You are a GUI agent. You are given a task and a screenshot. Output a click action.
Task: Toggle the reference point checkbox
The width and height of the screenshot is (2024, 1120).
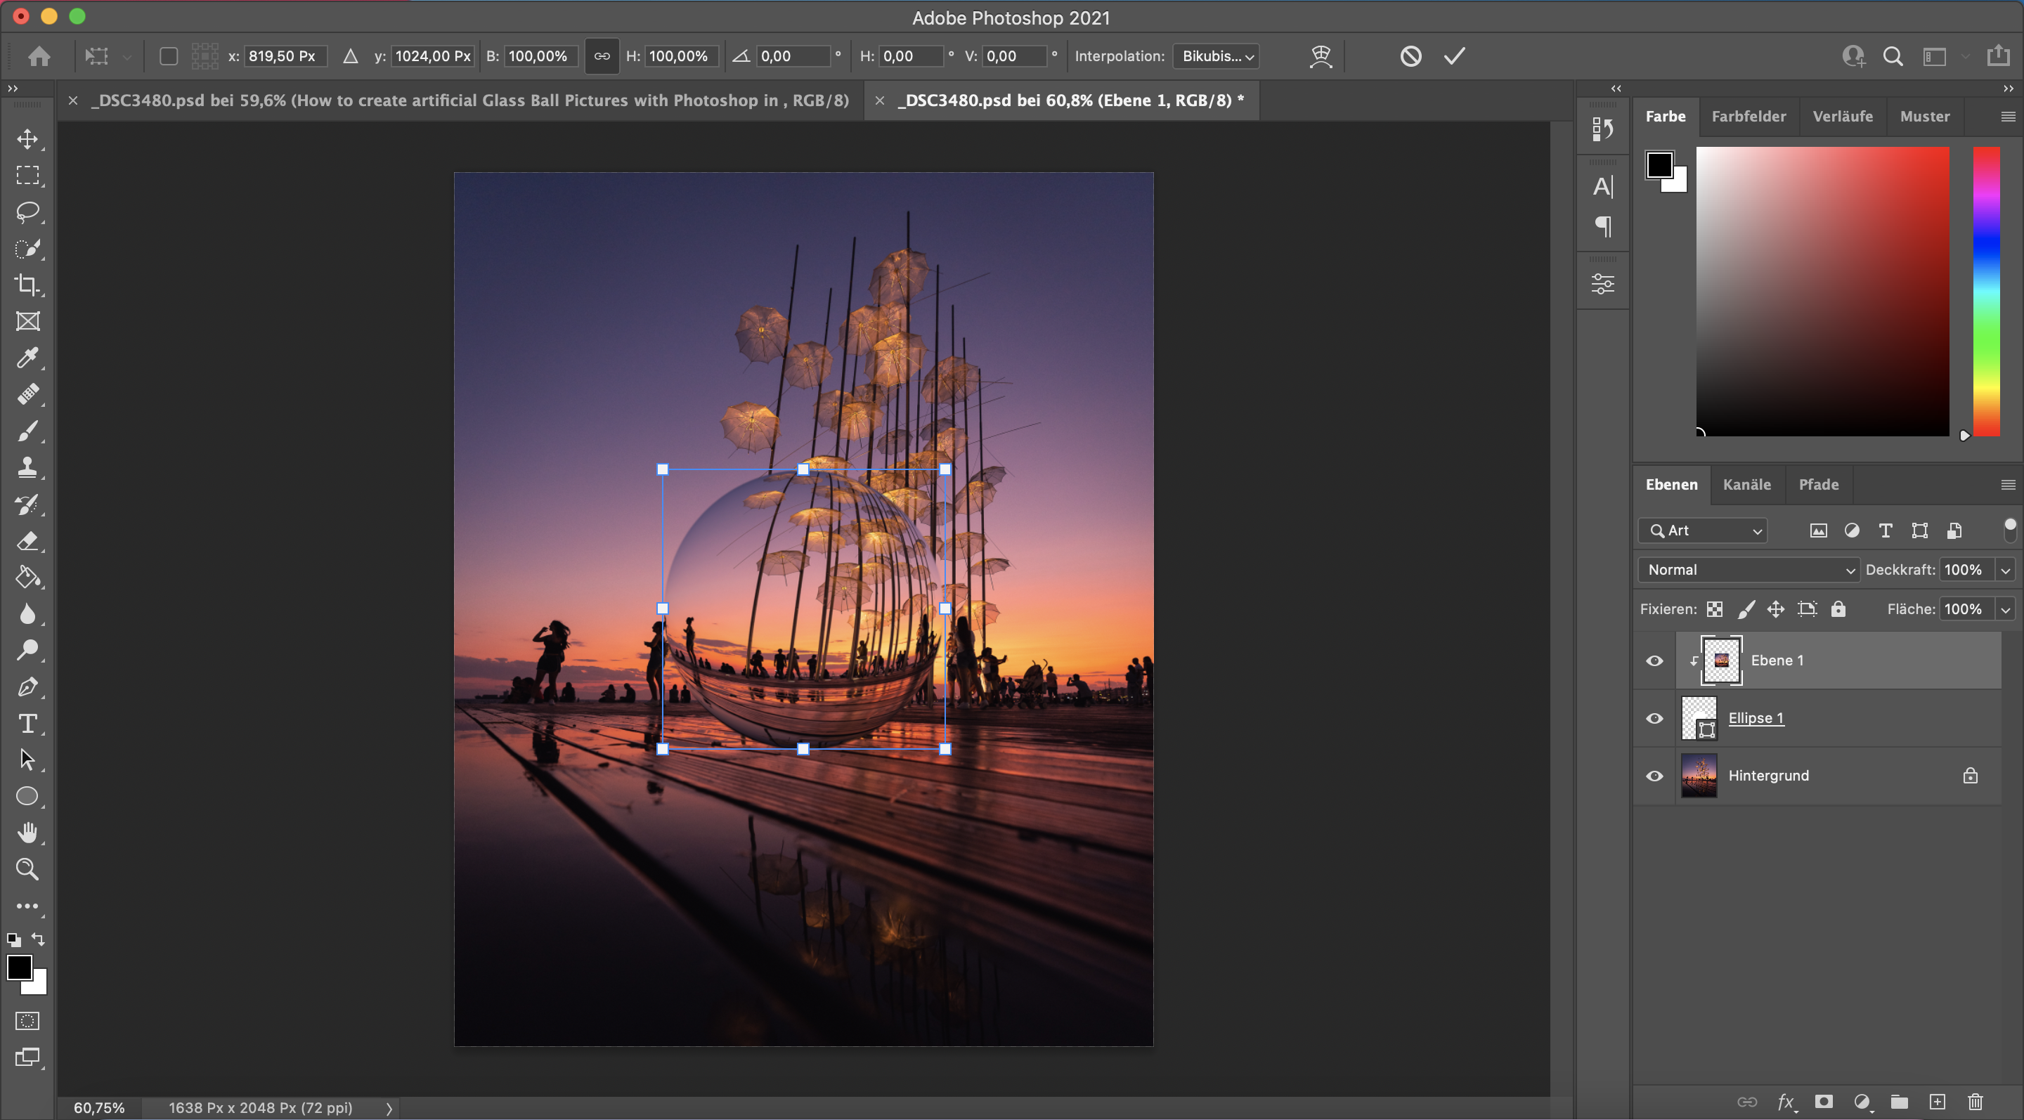pos(168,56)
